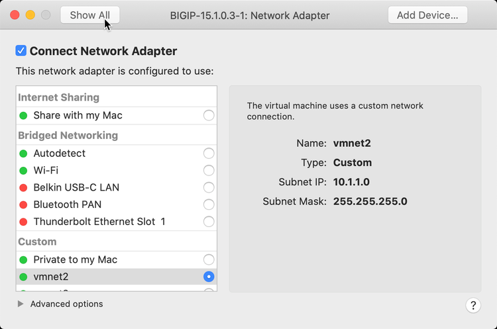Select the Private to my Mac radio button
Viewport: 497px width, 329px height.
point(209,259)
